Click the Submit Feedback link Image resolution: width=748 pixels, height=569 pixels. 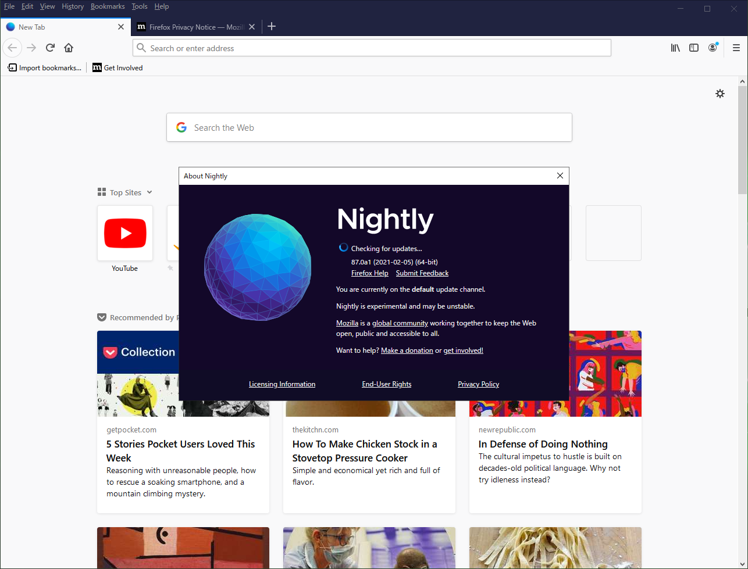pyautogui.click(x=422, y=273)
